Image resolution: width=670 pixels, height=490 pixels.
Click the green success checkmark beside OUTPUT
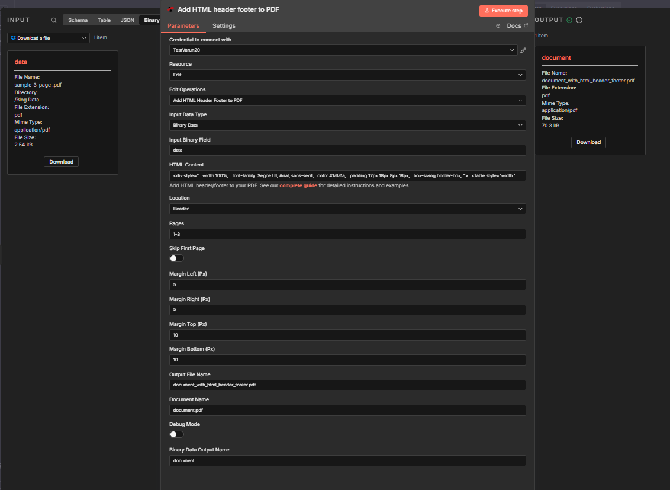coord(570,20)
